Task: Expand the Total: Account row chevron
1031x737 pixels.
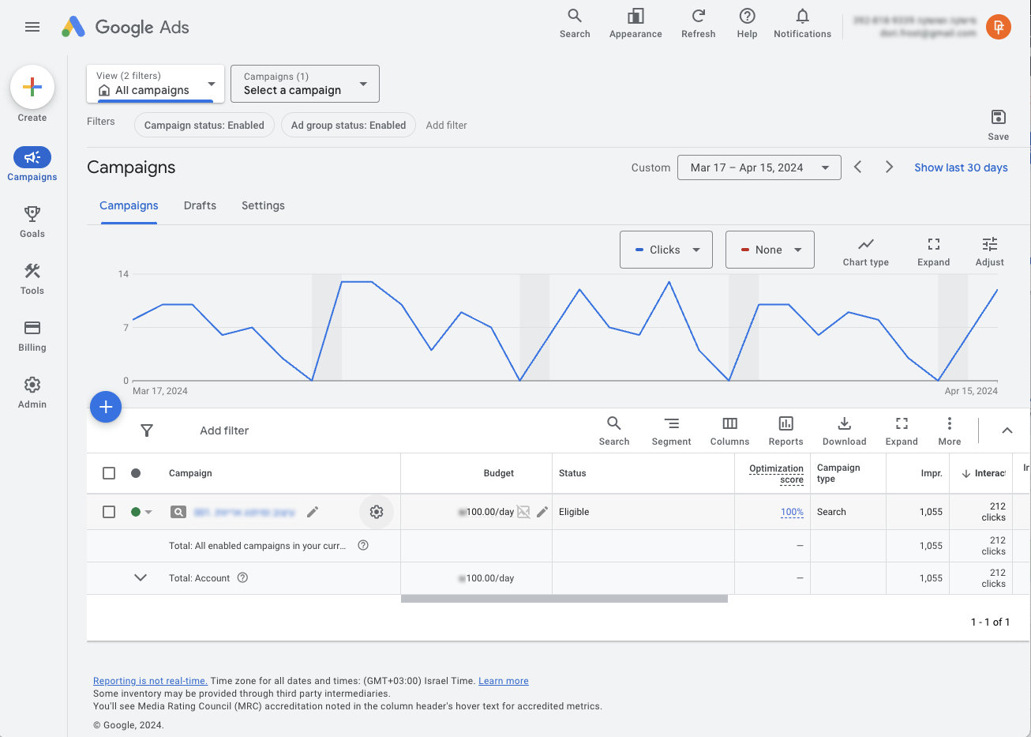Action: 141,577
